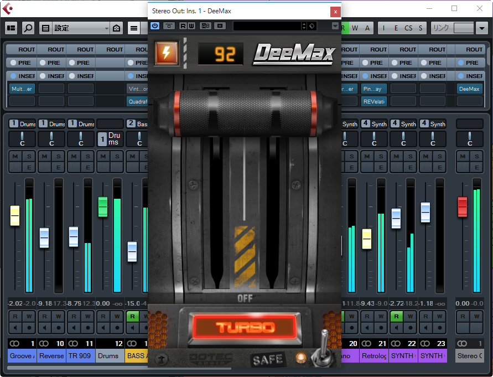
Task: Open preset management diamond icon
Action: click(x=312, y=26)
